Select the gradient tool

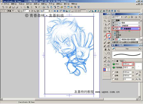[x=105, y=50]
